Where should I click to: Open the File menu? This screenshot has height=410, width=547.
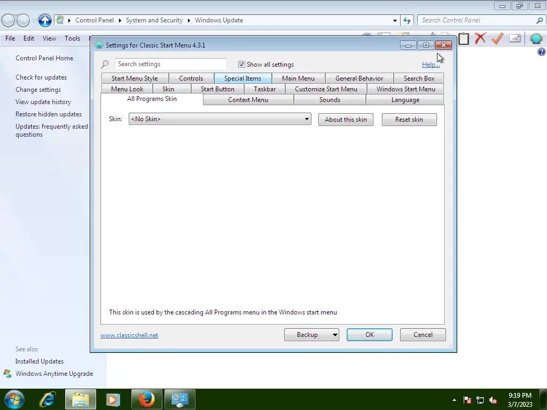pos(10,38)
